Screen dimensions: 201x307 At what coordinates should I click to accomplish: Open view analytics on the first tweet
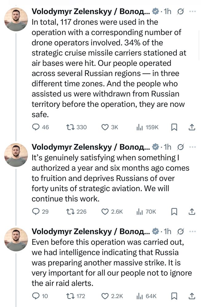click(x=140, y=127)
